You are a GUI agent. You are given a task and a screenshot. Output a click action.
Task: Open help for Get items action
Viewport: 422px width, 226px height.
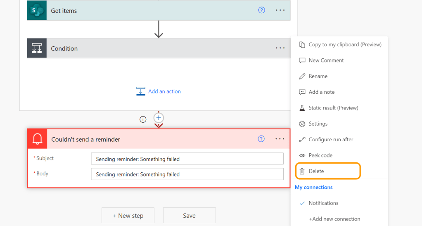pos(261,10)
